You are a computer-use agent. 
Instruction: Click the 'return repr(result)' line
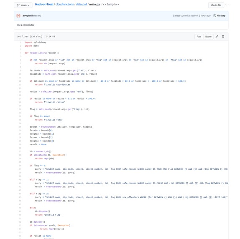pos(52,229)
